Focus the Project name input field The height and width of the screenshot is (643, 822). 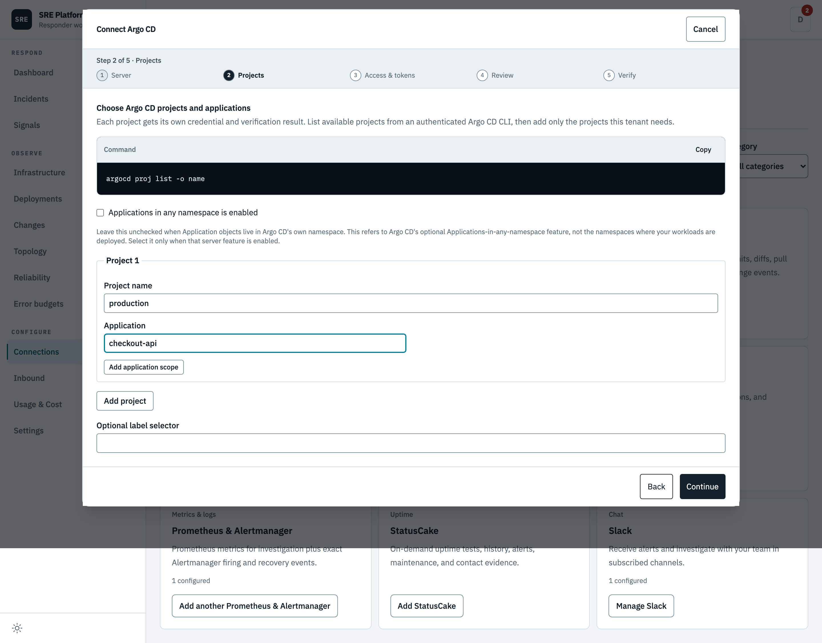click(x=411, y=304)
